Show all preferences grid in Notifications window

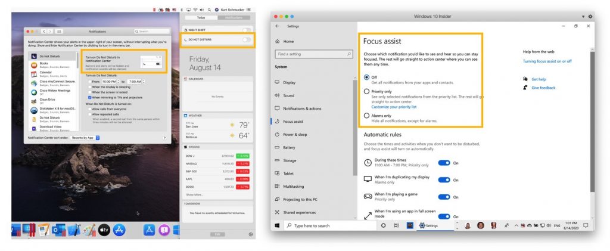[58, 31]
